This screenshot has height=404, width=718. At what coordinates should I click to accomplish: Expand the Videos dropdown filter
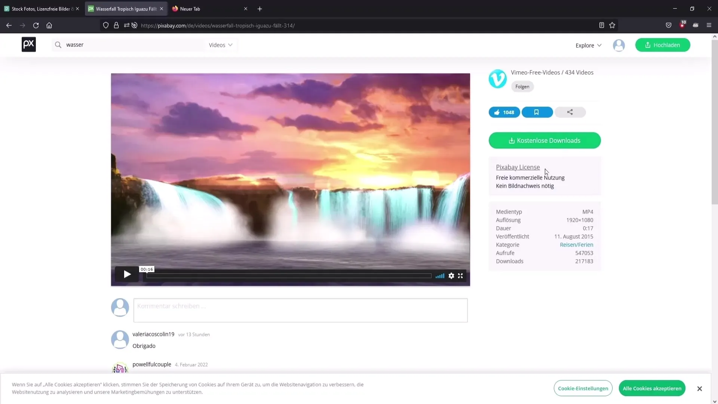pos(220,45)
